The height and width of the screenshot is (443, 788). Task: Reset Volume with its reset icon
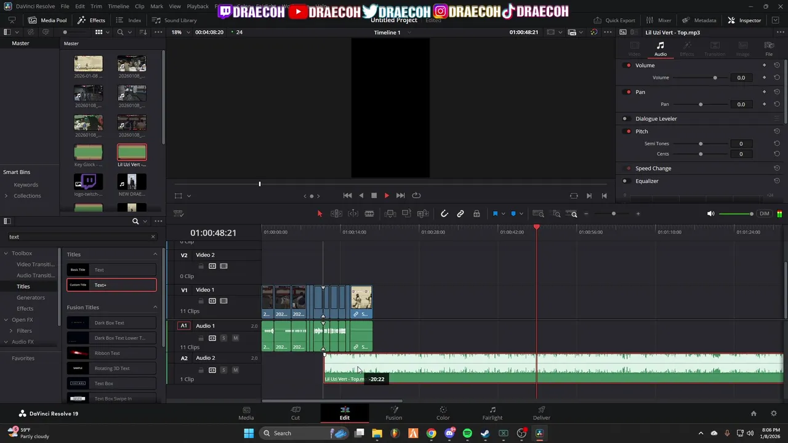click(777, 65)
